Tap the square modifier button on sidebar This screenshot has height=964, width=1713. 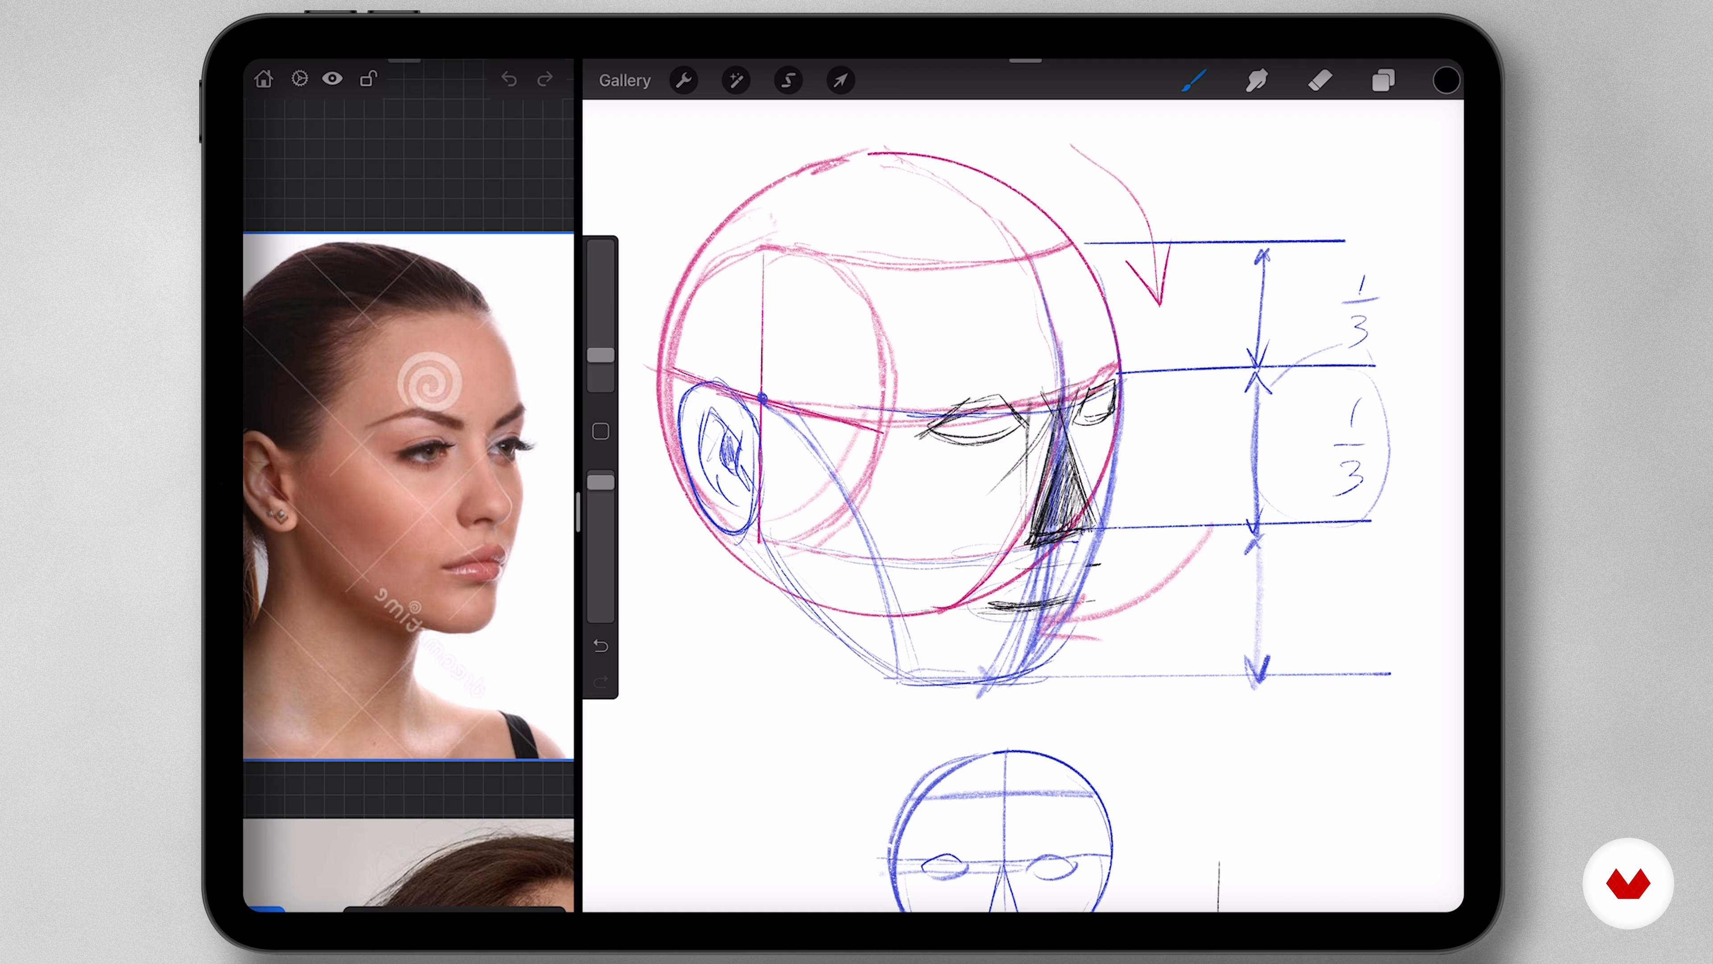pos(600,431)
